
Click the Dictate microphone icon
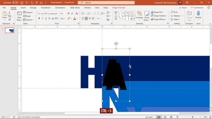[x=198, y=13]
